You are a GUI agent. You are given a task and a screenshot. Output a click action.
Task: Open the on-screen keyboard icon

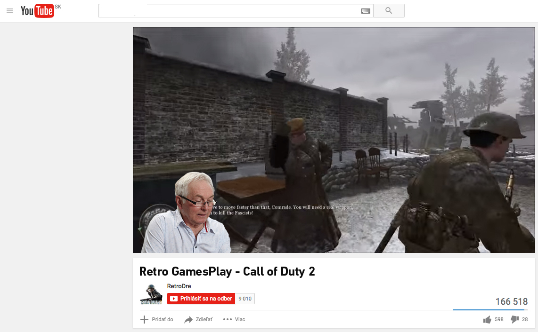(366, 11)
